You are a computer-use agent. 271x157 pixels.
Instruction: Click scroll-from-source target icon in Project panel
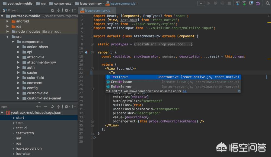(53, 10)
